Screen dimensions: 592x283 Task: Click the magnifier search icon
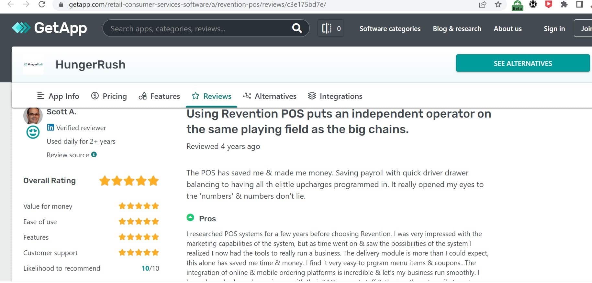point(297,28)
